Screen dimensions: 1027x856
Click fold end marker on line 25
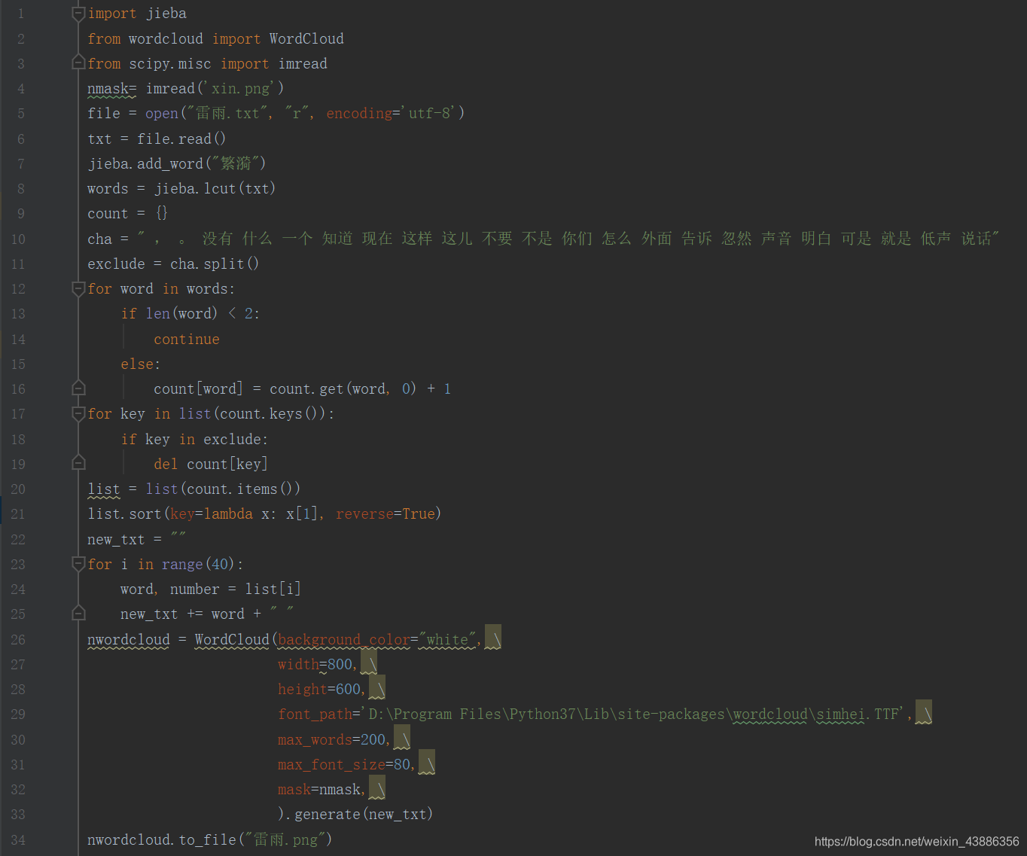[78, 613]
